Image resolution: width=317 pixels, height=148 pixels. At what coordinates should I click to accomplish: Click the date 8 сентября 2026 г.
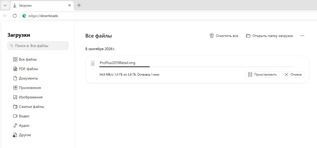pos(100,49)
